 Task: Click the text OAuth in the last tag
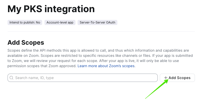coord(111,22)
